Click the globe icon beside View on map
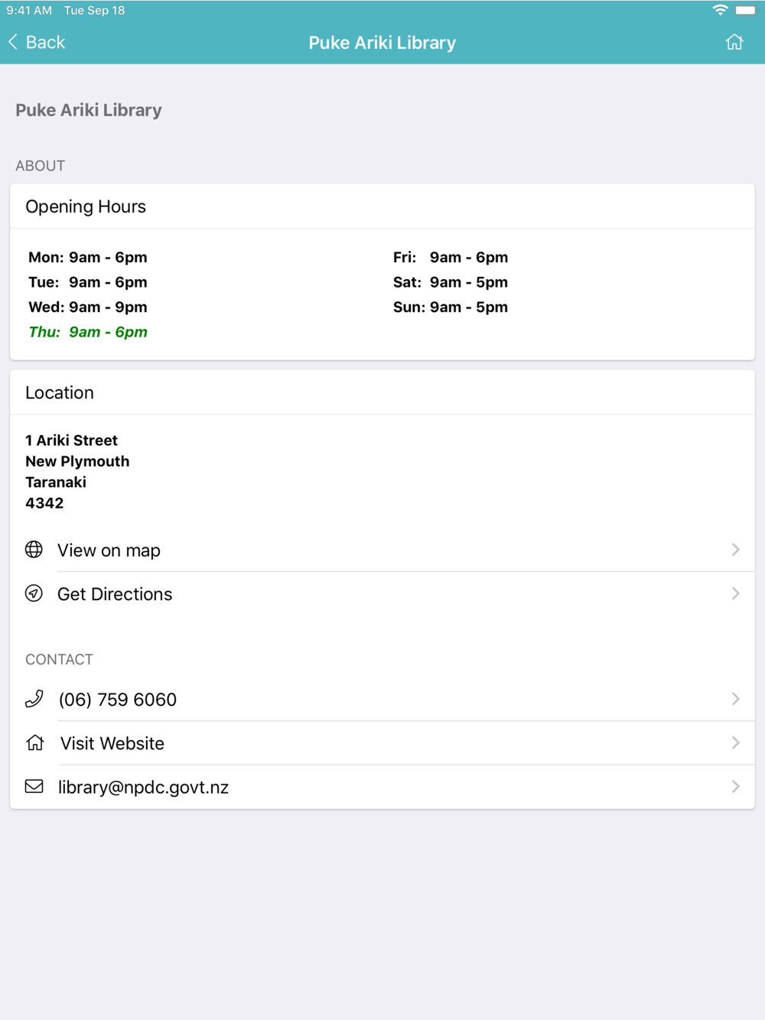The height and width of the screenshot is (1020, 765). [x=34, y=550]
